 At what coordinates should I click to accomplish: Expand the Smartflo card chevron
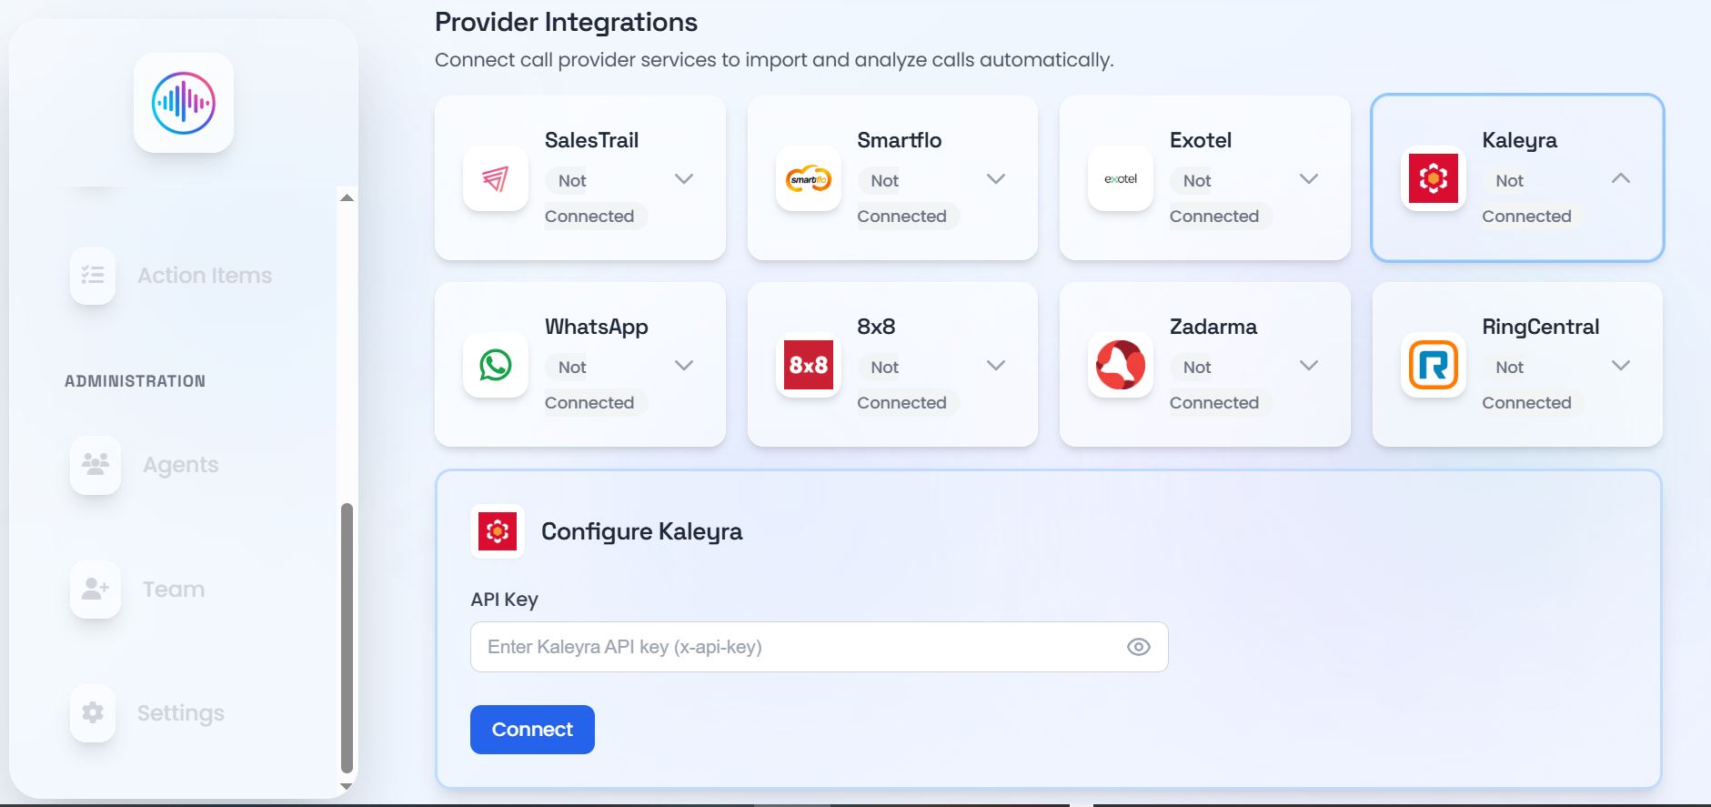pos(996,179)
